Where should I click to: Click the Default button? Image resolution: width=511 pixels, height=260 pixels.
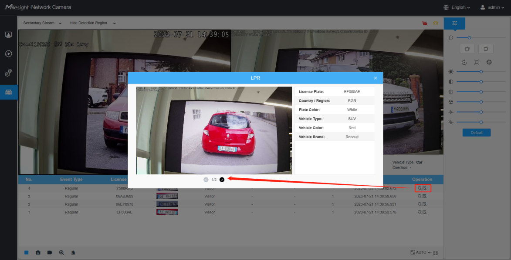point(477,133)
